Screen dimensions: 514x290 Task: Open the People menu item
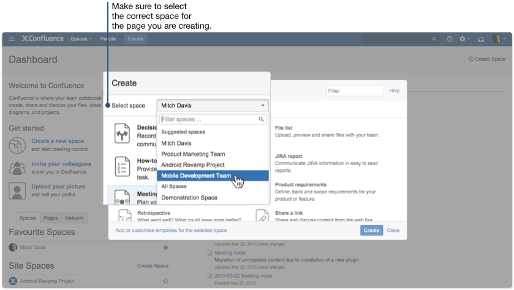click(x=108, y=39)
